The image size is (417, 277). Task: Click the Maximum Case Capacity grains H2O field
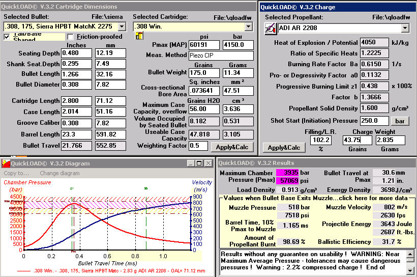click(x=204, y=109)
